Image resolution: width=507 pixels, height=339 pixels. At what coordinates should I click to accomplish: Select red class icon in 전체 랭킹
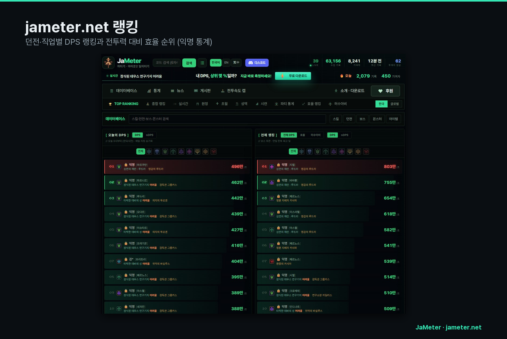pyautogui.click(x=366, y=151)
